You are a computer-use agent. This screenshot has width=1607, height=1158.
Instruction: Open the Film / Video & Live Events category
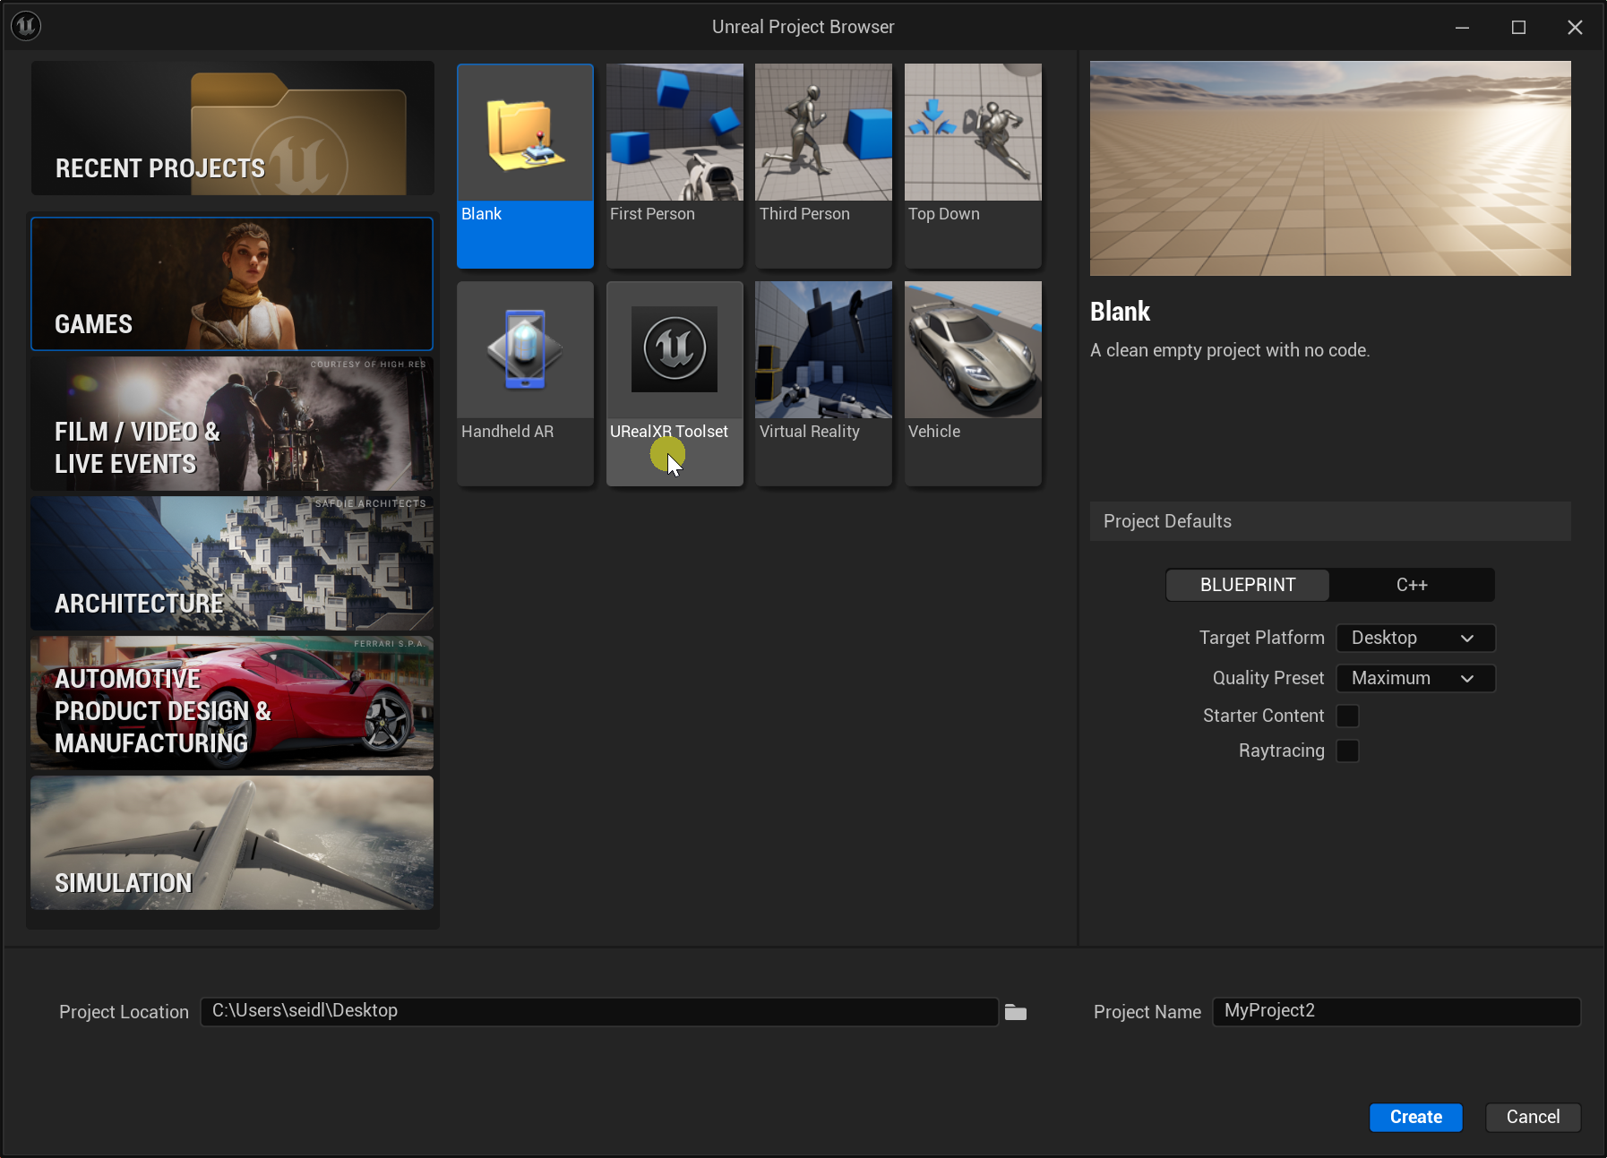(x=232, y=424)
